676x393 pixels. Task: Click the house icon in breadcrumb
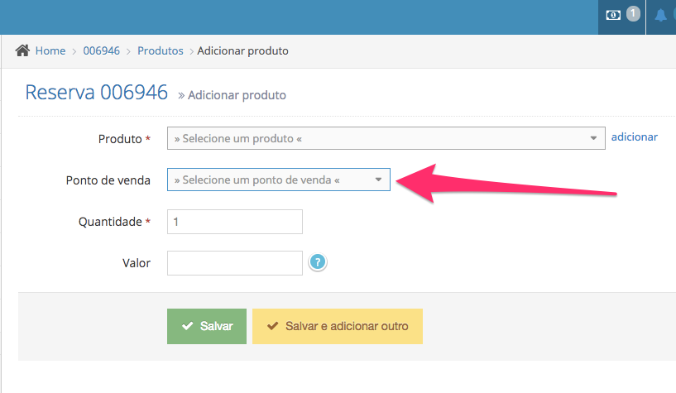(22, 50)
